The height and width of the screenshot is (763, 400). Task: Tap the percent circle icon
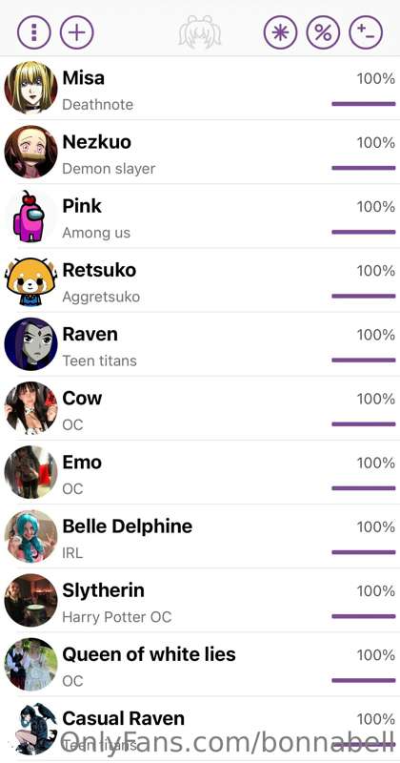coord(323,32)
